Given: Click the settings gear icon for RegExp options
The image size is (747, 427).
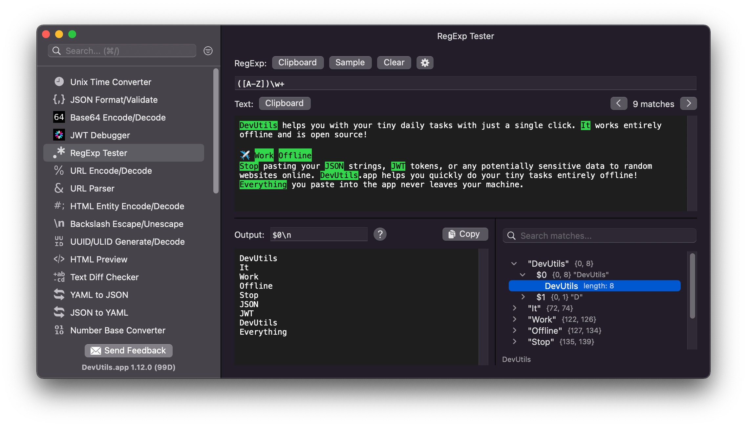Looking at the screenshot, I should 425,63.
